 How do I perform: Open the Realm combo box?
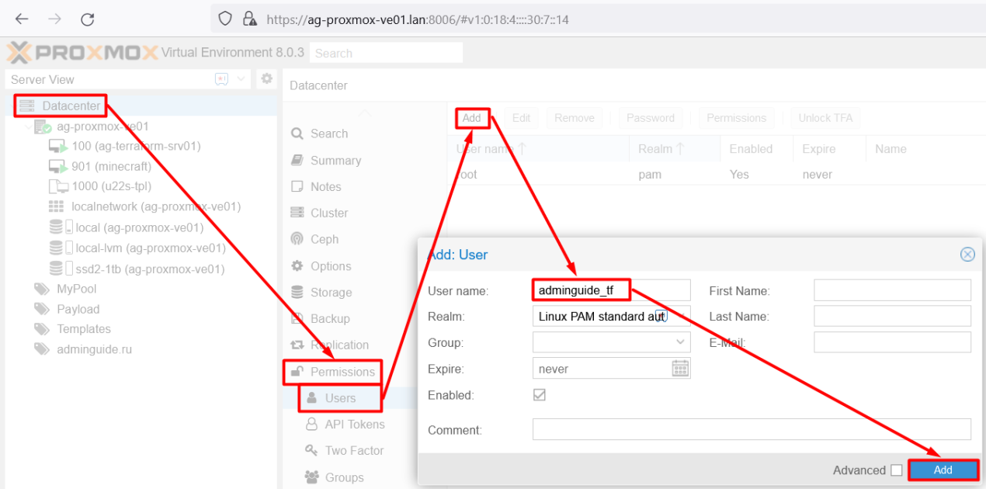coord(612,316)
